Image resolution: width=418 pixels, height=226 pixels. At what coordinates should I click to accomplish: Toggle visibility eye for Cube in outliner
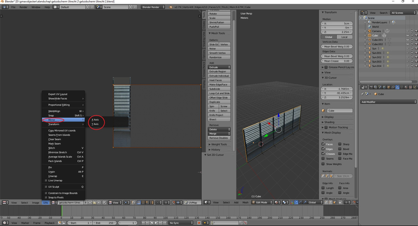coord(408,35)
